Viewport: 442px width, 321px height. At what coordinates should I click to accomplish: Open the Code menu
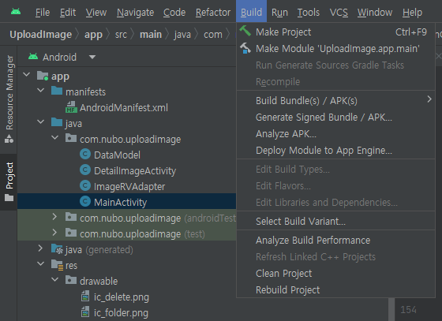[174, 13]
